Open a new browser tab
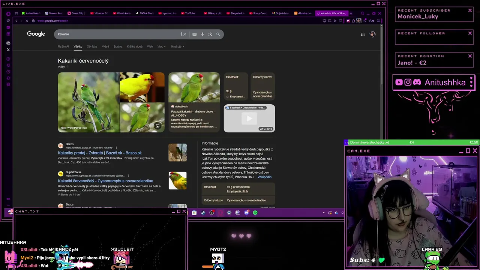This screenshot has height=270, width=480. [x=351, y=13]
